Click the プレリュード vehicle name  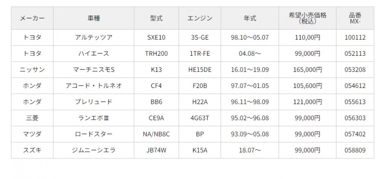pos(93,102)
